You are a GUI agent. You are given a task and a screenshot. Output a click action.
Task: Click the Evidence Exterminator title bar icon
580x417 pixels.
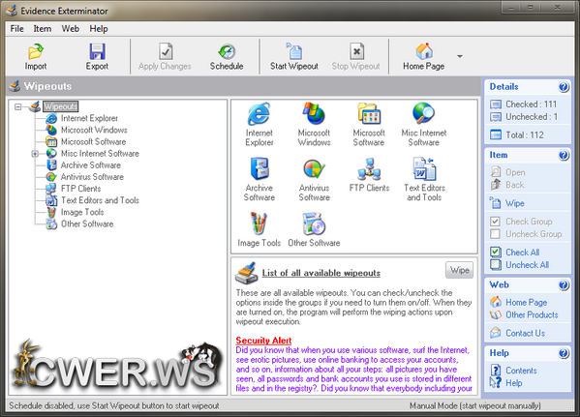pos(12,11)
